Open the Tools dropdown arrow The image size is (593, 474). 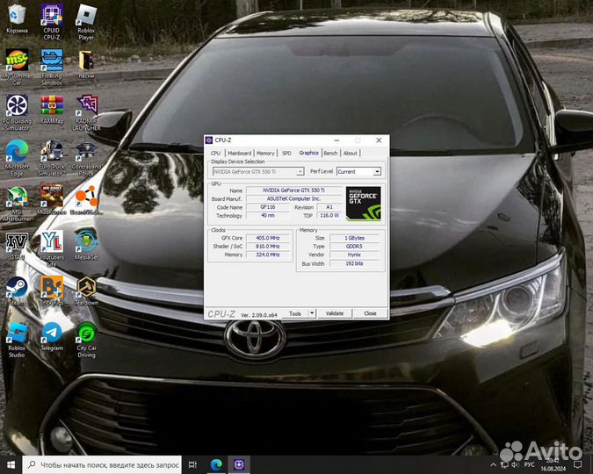point(312,313)
